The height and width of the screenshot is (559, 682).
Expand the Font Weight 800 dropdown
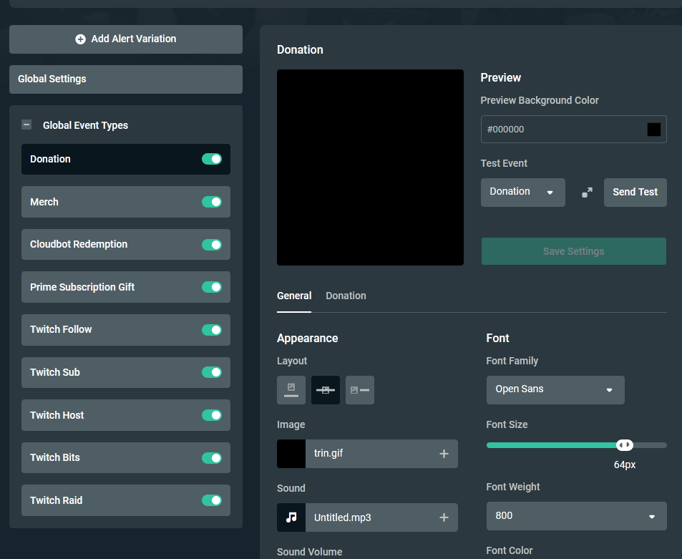(576, 516)
